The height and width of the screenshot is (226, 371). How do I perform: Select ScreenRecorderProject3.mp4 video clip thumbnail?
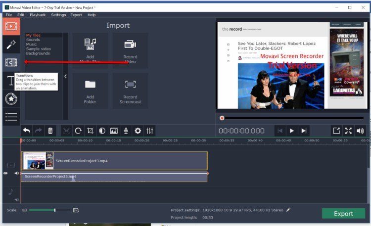click(38, 161)
